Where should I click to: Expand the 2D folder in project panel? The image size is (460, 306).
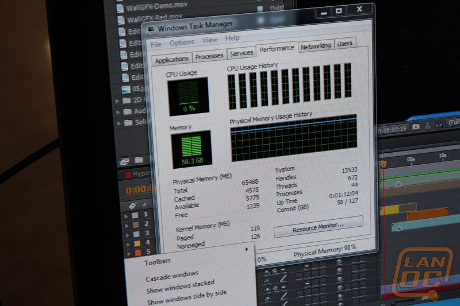tap(117, 101)
